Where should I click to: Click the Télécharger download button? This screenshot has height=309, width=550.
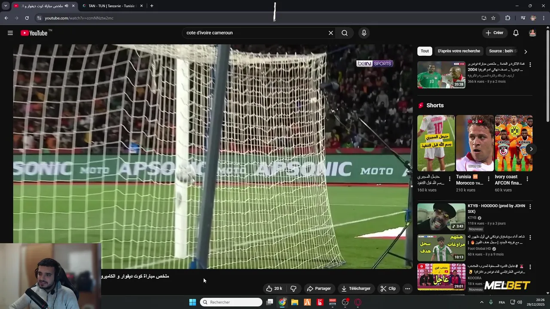point(356,289)
